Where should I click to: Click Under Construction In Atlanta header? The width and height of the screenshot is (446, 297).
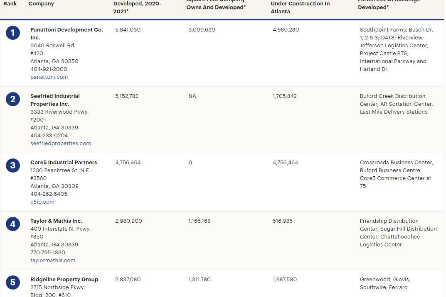(300, 7)
